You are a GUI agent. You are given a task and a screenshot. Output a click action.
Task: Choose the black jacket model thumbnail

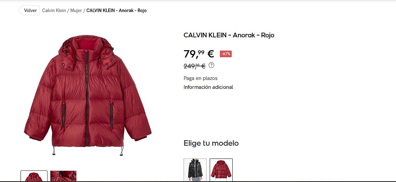[x=195, y=170]
